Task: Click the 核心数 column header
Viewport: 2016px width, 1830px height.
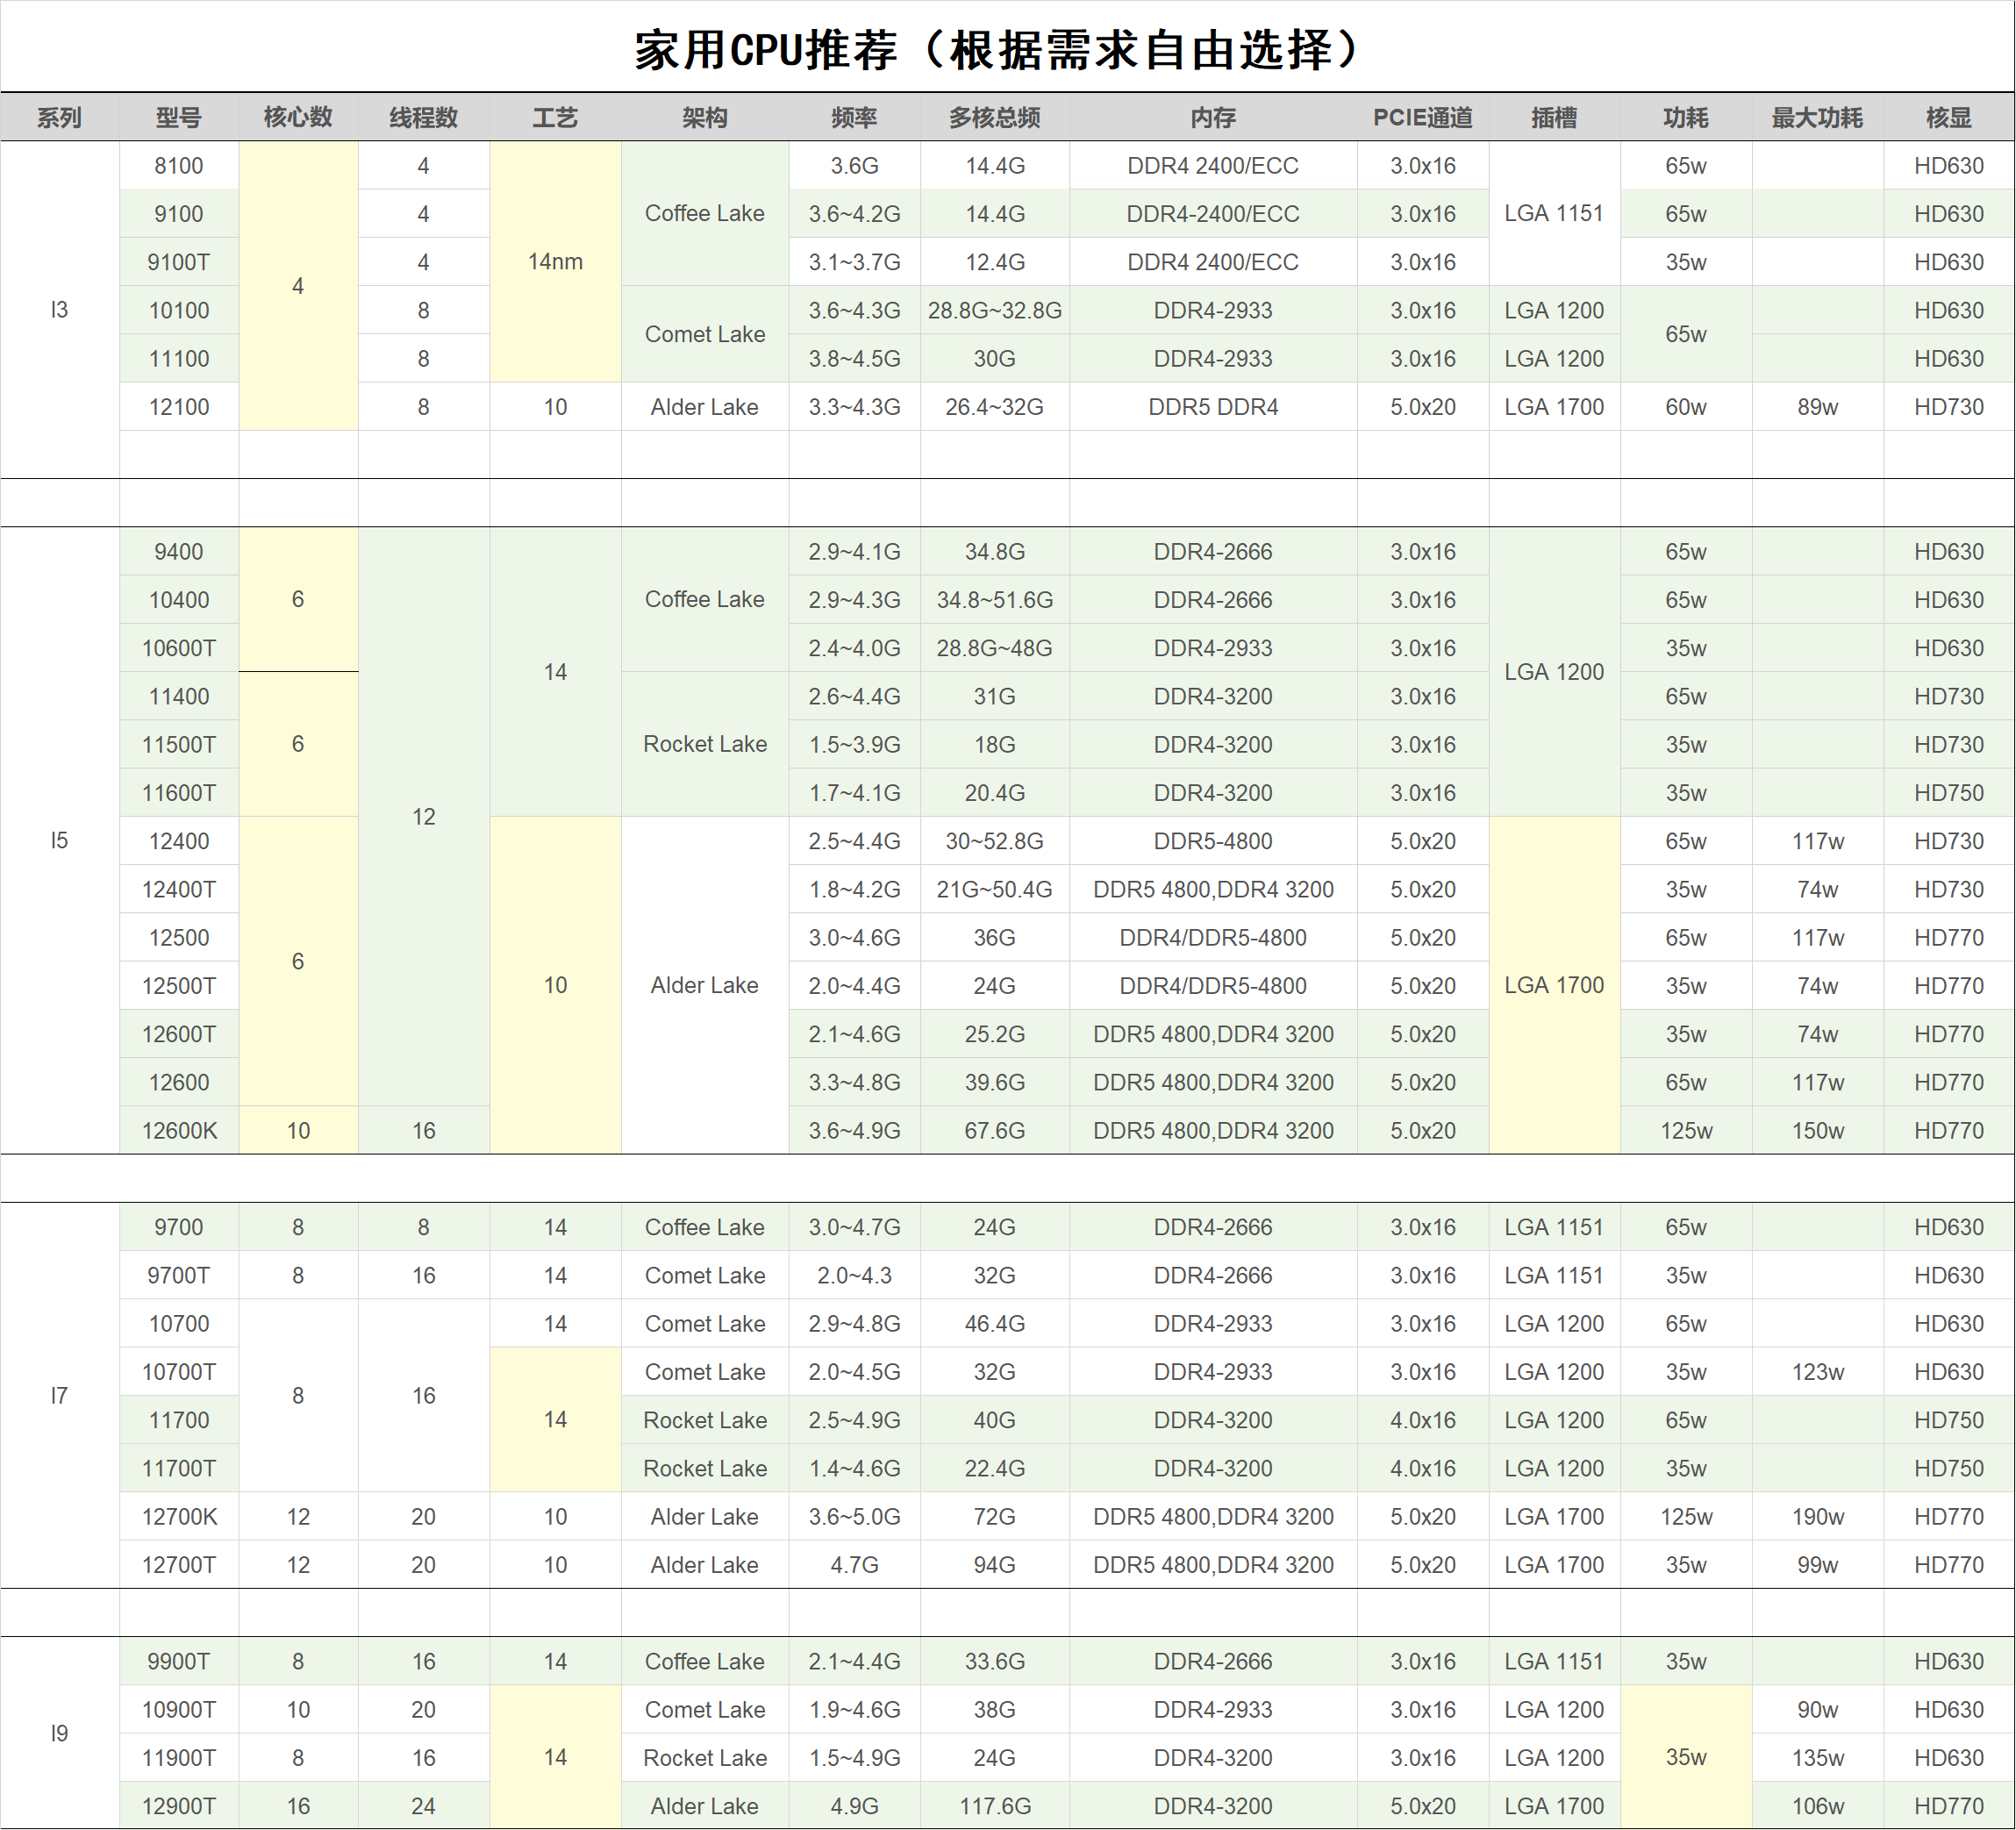Action: (x=297, y=117)
